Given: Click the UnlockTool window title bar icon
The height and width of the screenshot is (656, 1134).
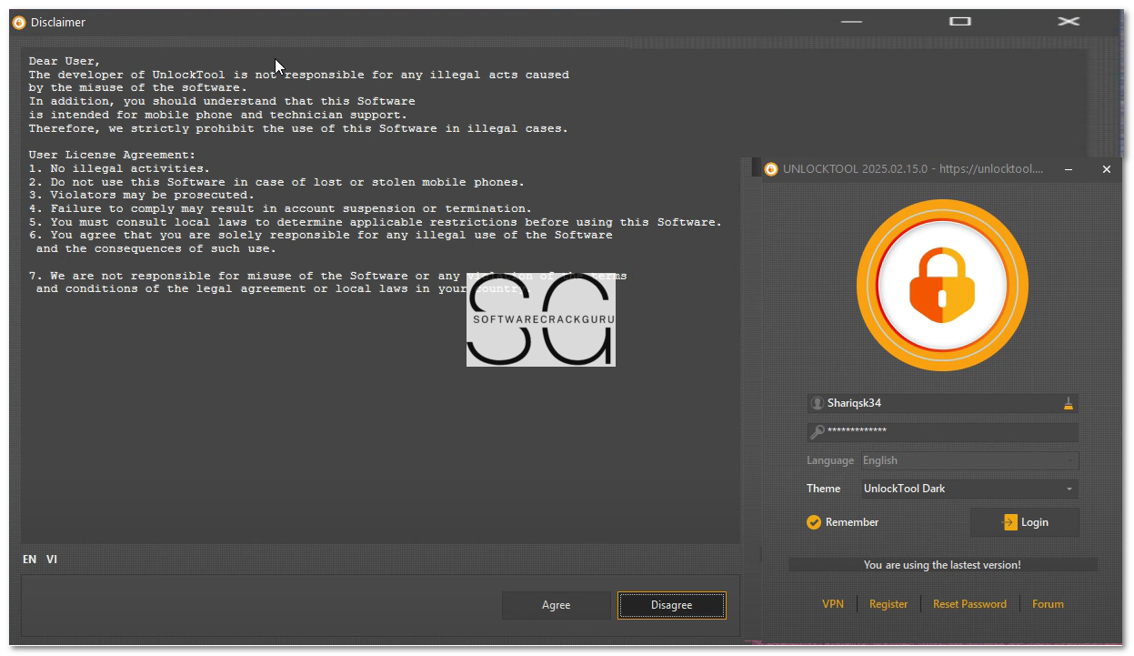Looking at the screenshot, I should pos(771,169).
